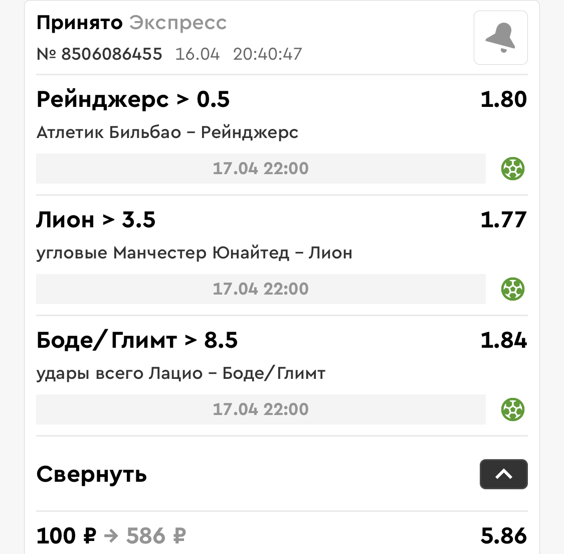
Task: Click the 586 ₽ potential payout
Action: click(x=156, y=535)
